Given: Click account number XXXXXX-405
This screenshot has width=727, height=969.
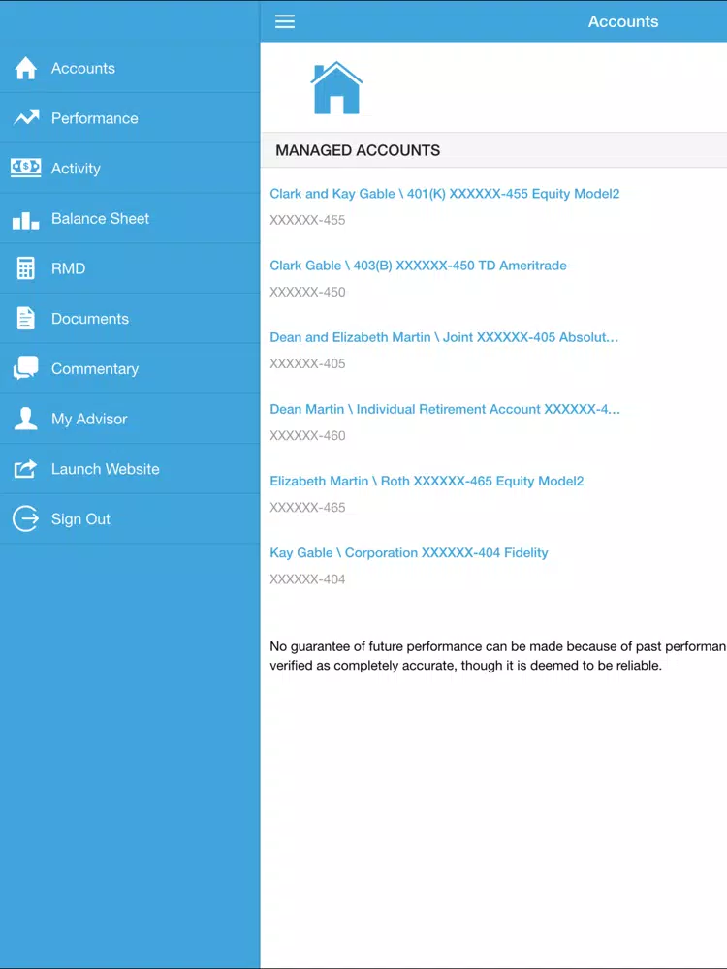Looking at the screenshot, I should [307, 363].
